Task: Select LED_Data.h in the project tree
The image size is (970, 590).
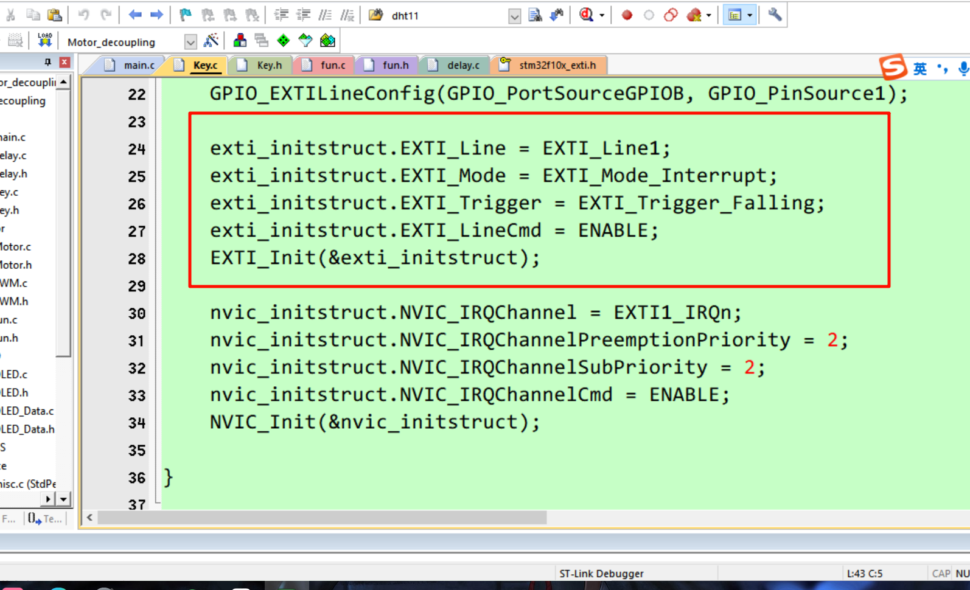Action: pos(27,429)
